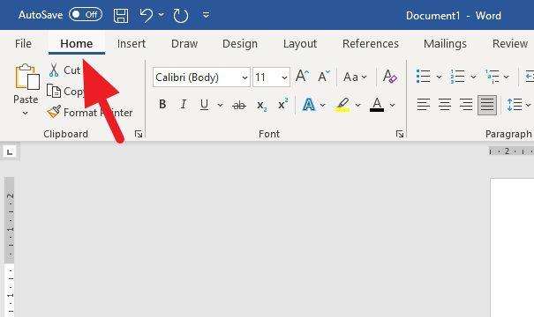Click the tab selector ruler box
The height and width of the screenshot is (317, 534).
coord(10,151)
